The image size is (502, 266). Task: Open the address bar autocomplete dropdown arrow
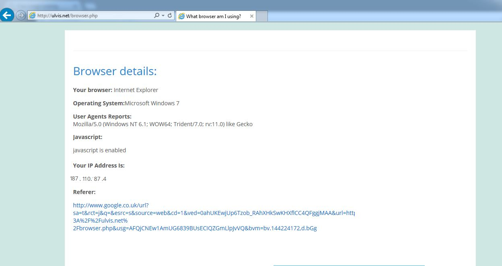pos(163,16)
